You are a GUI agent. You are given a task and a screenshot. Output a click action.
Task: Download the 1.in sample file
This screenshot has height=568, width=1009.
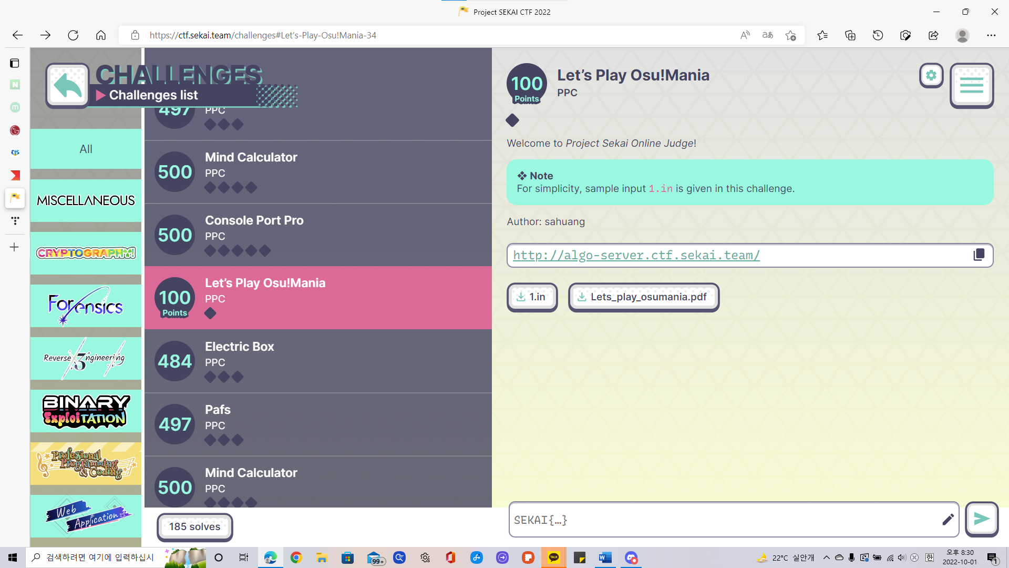pyautogui.click(x=532, y=297)
